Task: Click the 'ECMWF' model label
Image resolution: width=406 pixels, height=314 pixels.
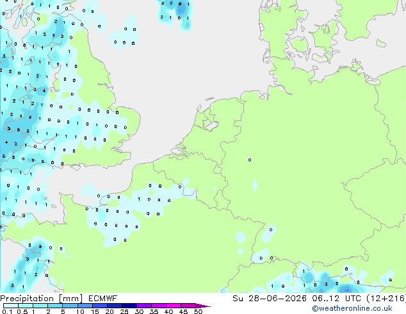Action: [x=103, y=299]
